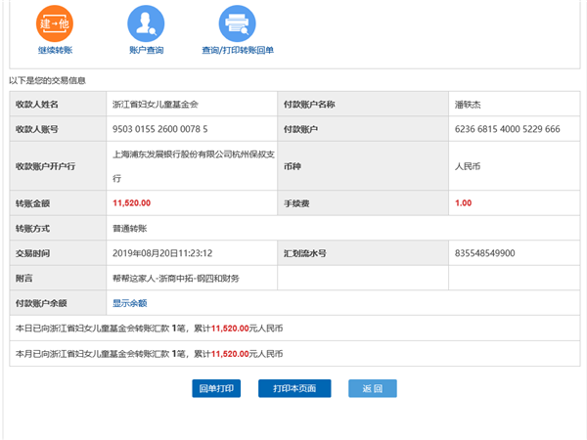The width and height of the screenshot is (587, 440).
Task: Click the 附言 remark text cell
Action: [x=176, y=279]
